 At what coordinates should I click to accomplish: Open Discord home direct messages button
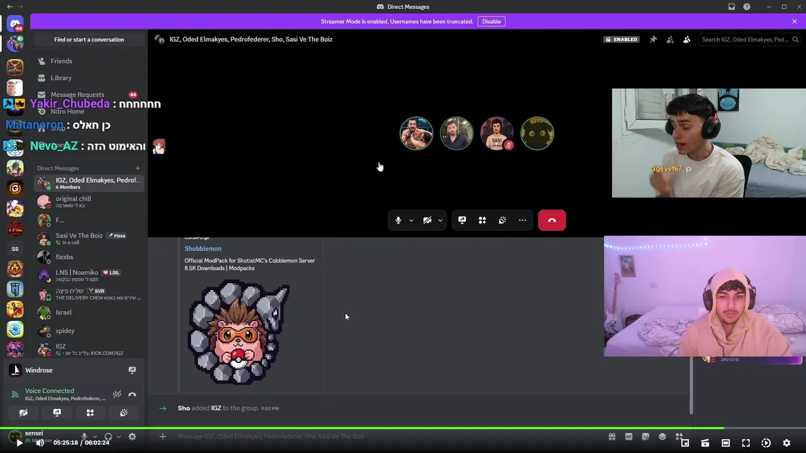click(15, 24)
